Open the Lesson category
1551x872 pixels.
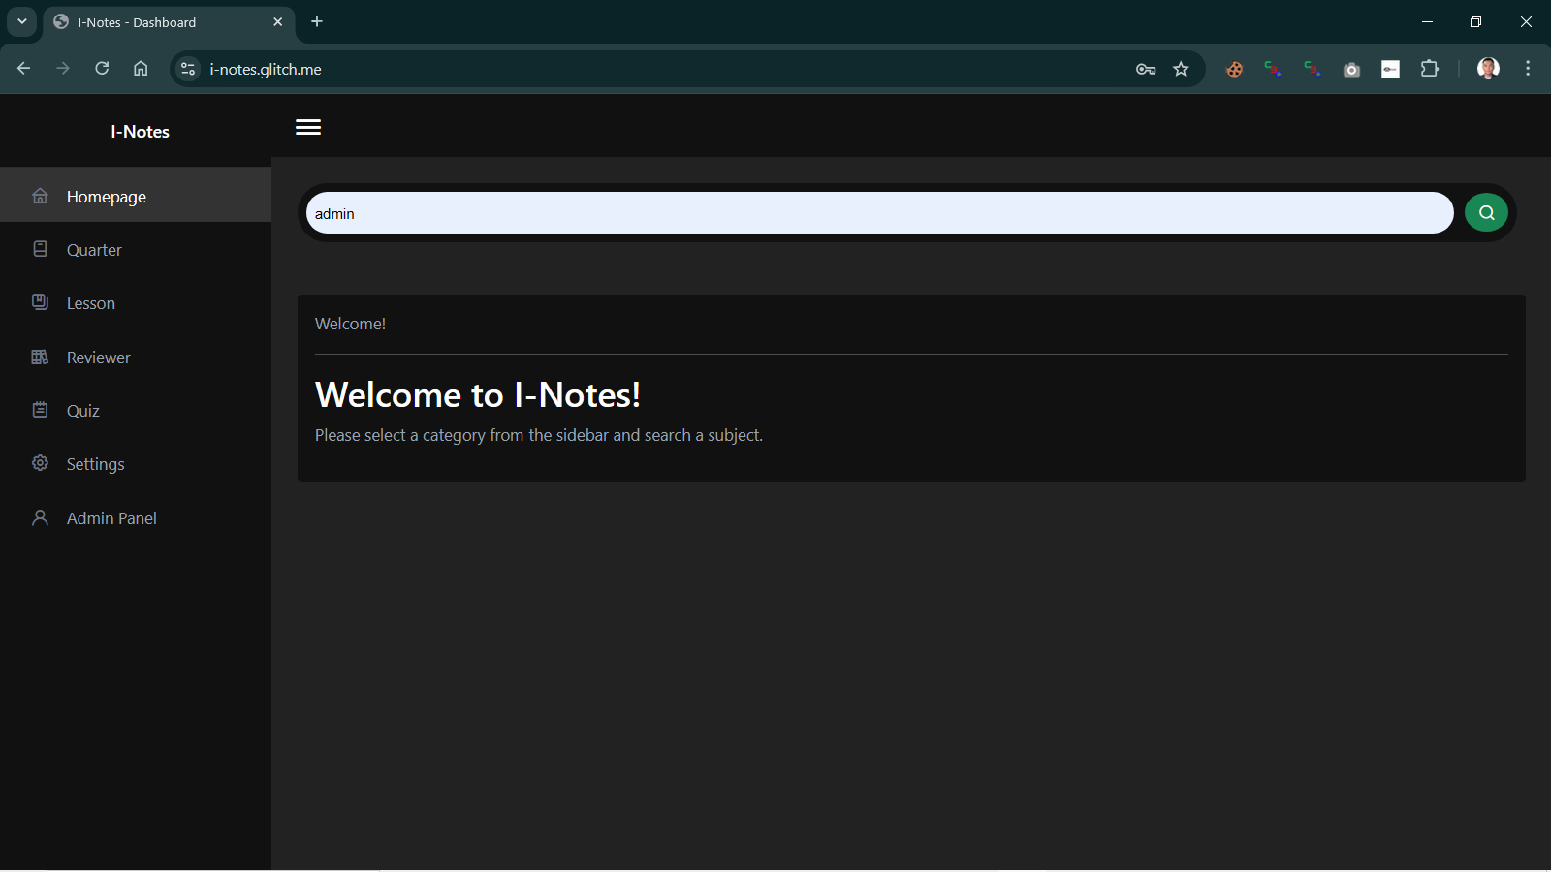136,302
